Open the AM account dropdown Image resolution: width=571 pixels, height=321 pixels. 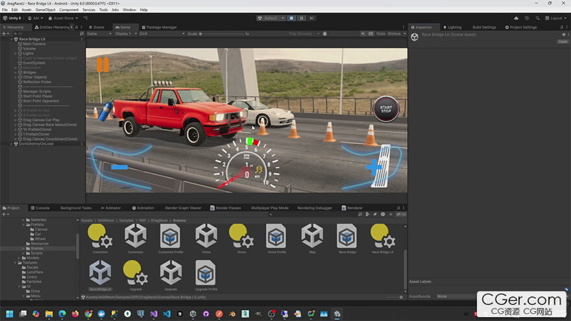click(x=35, y=18)
